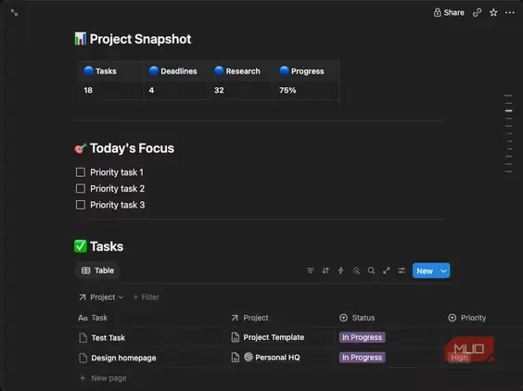The height and width of the screenshot is (391, 523).
Task: Click the Research header cell
Action: tap(242, 71)
